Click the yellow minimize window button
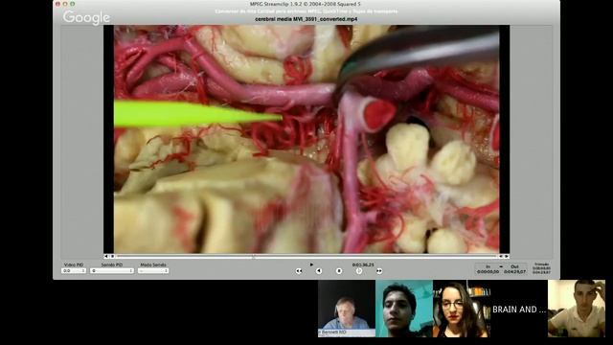 tap(65, 4)
